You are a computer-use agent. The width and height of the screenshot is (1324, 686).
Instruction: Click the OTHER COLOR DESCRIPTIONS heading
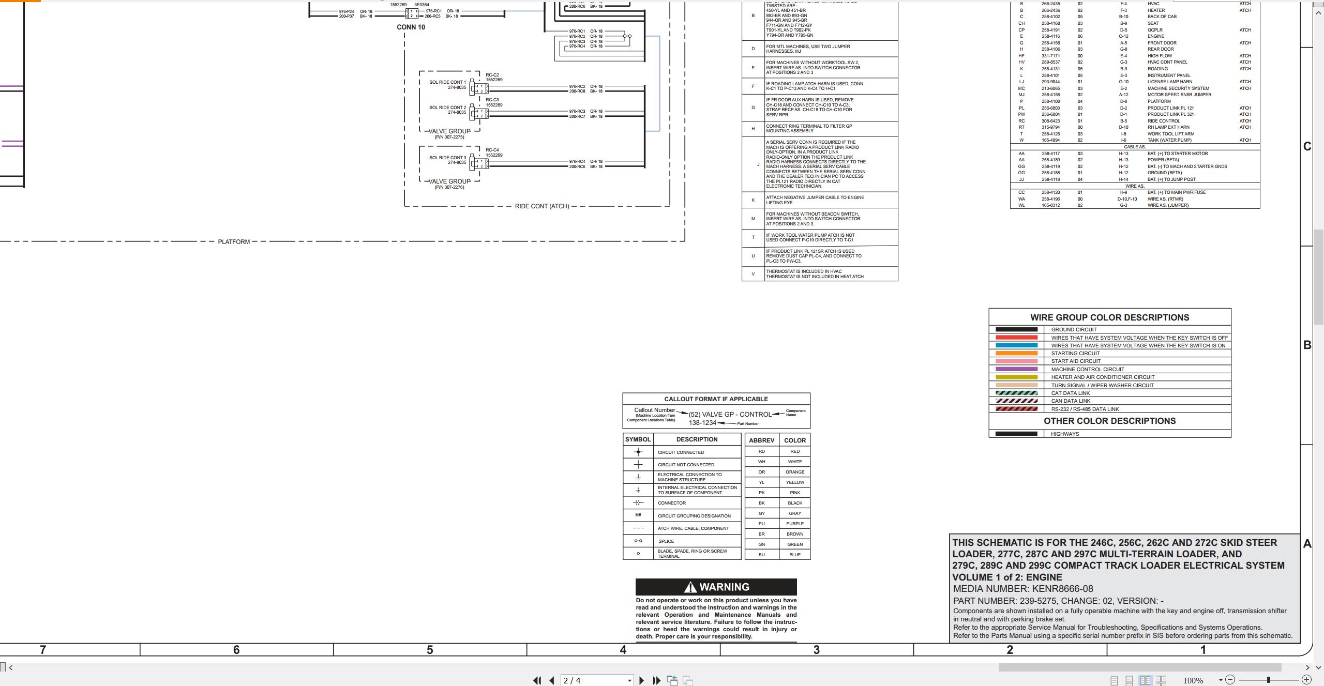pyautogui.click(x=1109, y=421)
